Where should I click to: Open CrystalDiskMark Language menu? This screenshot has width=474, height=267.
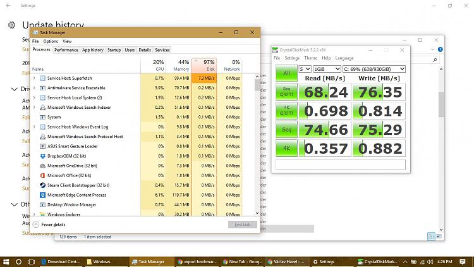[x=344, y=58]
